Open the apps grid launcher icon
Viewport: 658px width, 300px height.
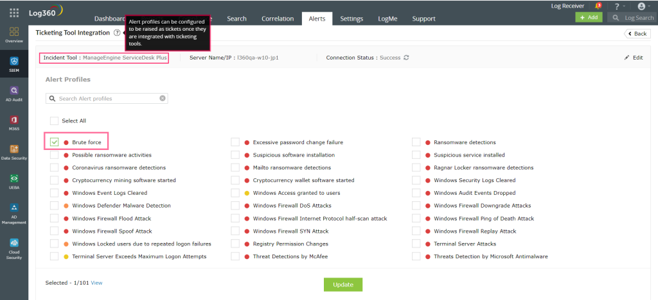[x=14, y=12]
